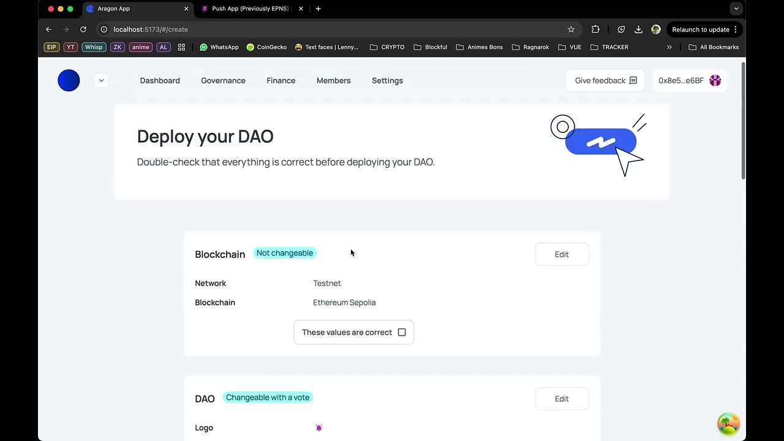Screen dimensions: 784x441
Task: Open the YT bookmark
Action: 70,47
